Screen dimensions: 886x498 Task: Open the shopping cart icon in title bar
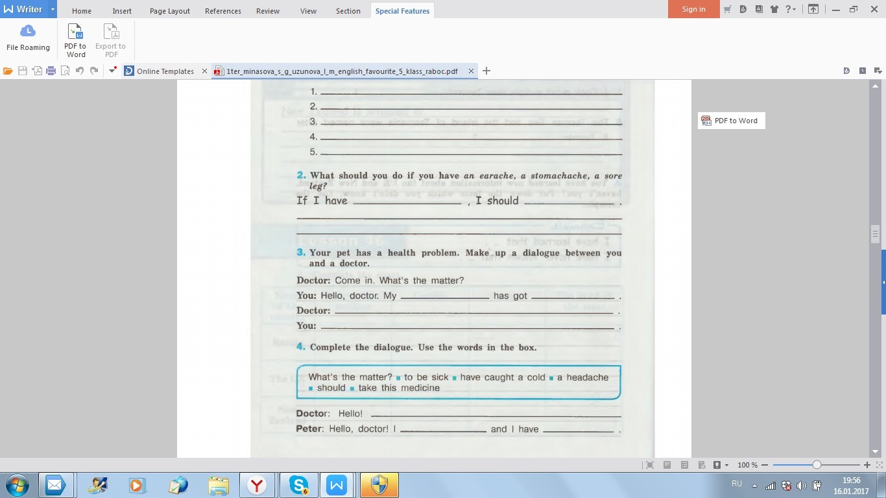(x=727, y=9)
